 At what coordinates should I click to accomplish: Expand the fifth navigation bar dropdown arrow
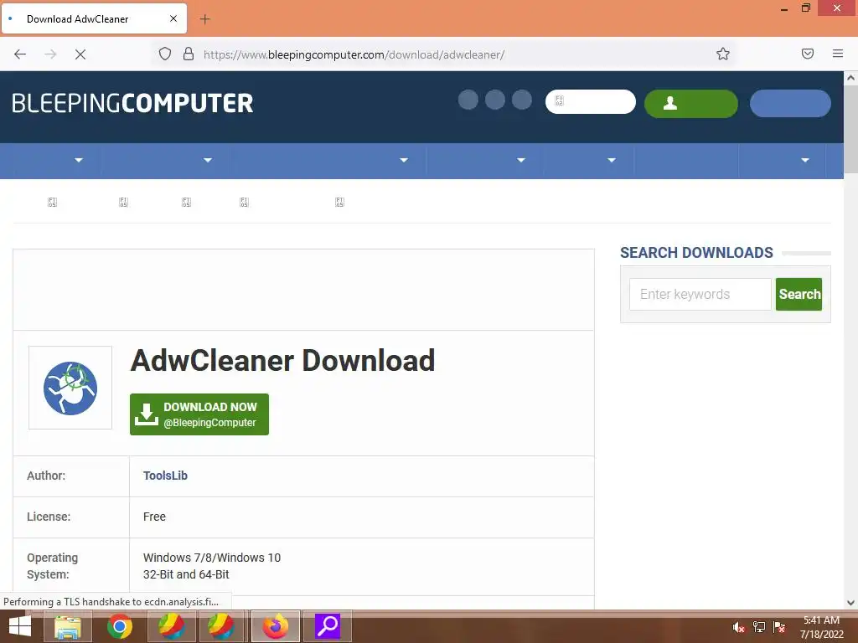click(612, 160)
